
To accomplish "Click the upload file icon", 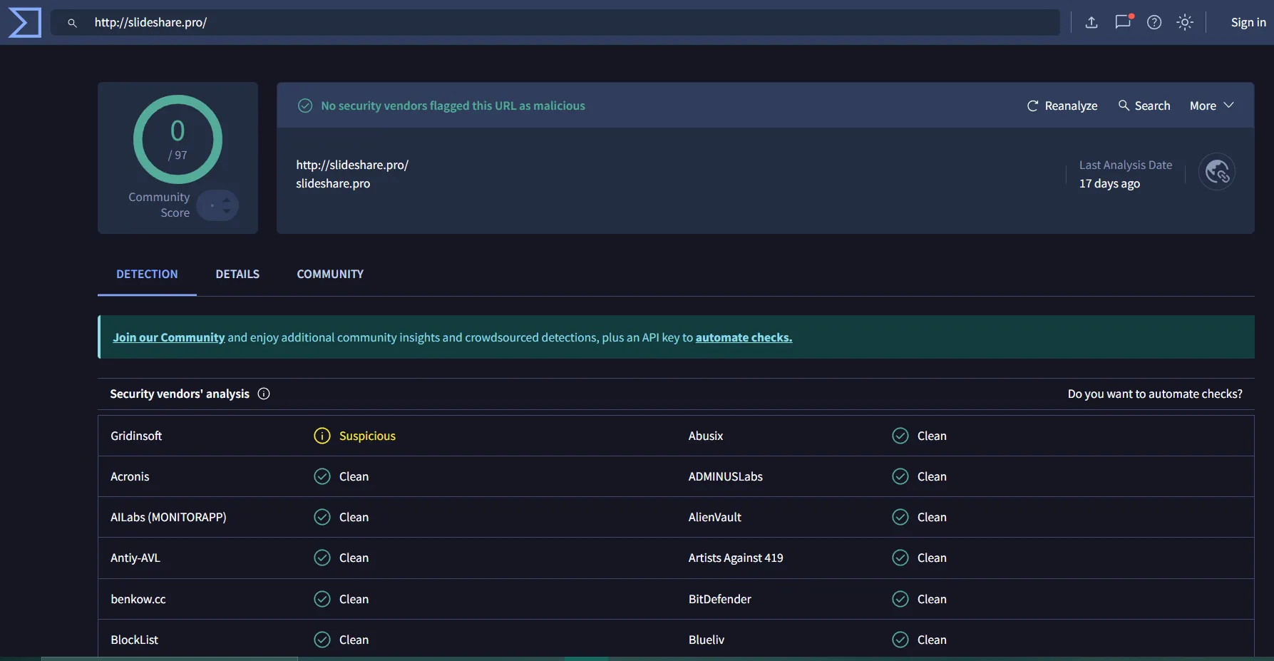I will point(1091,23).
